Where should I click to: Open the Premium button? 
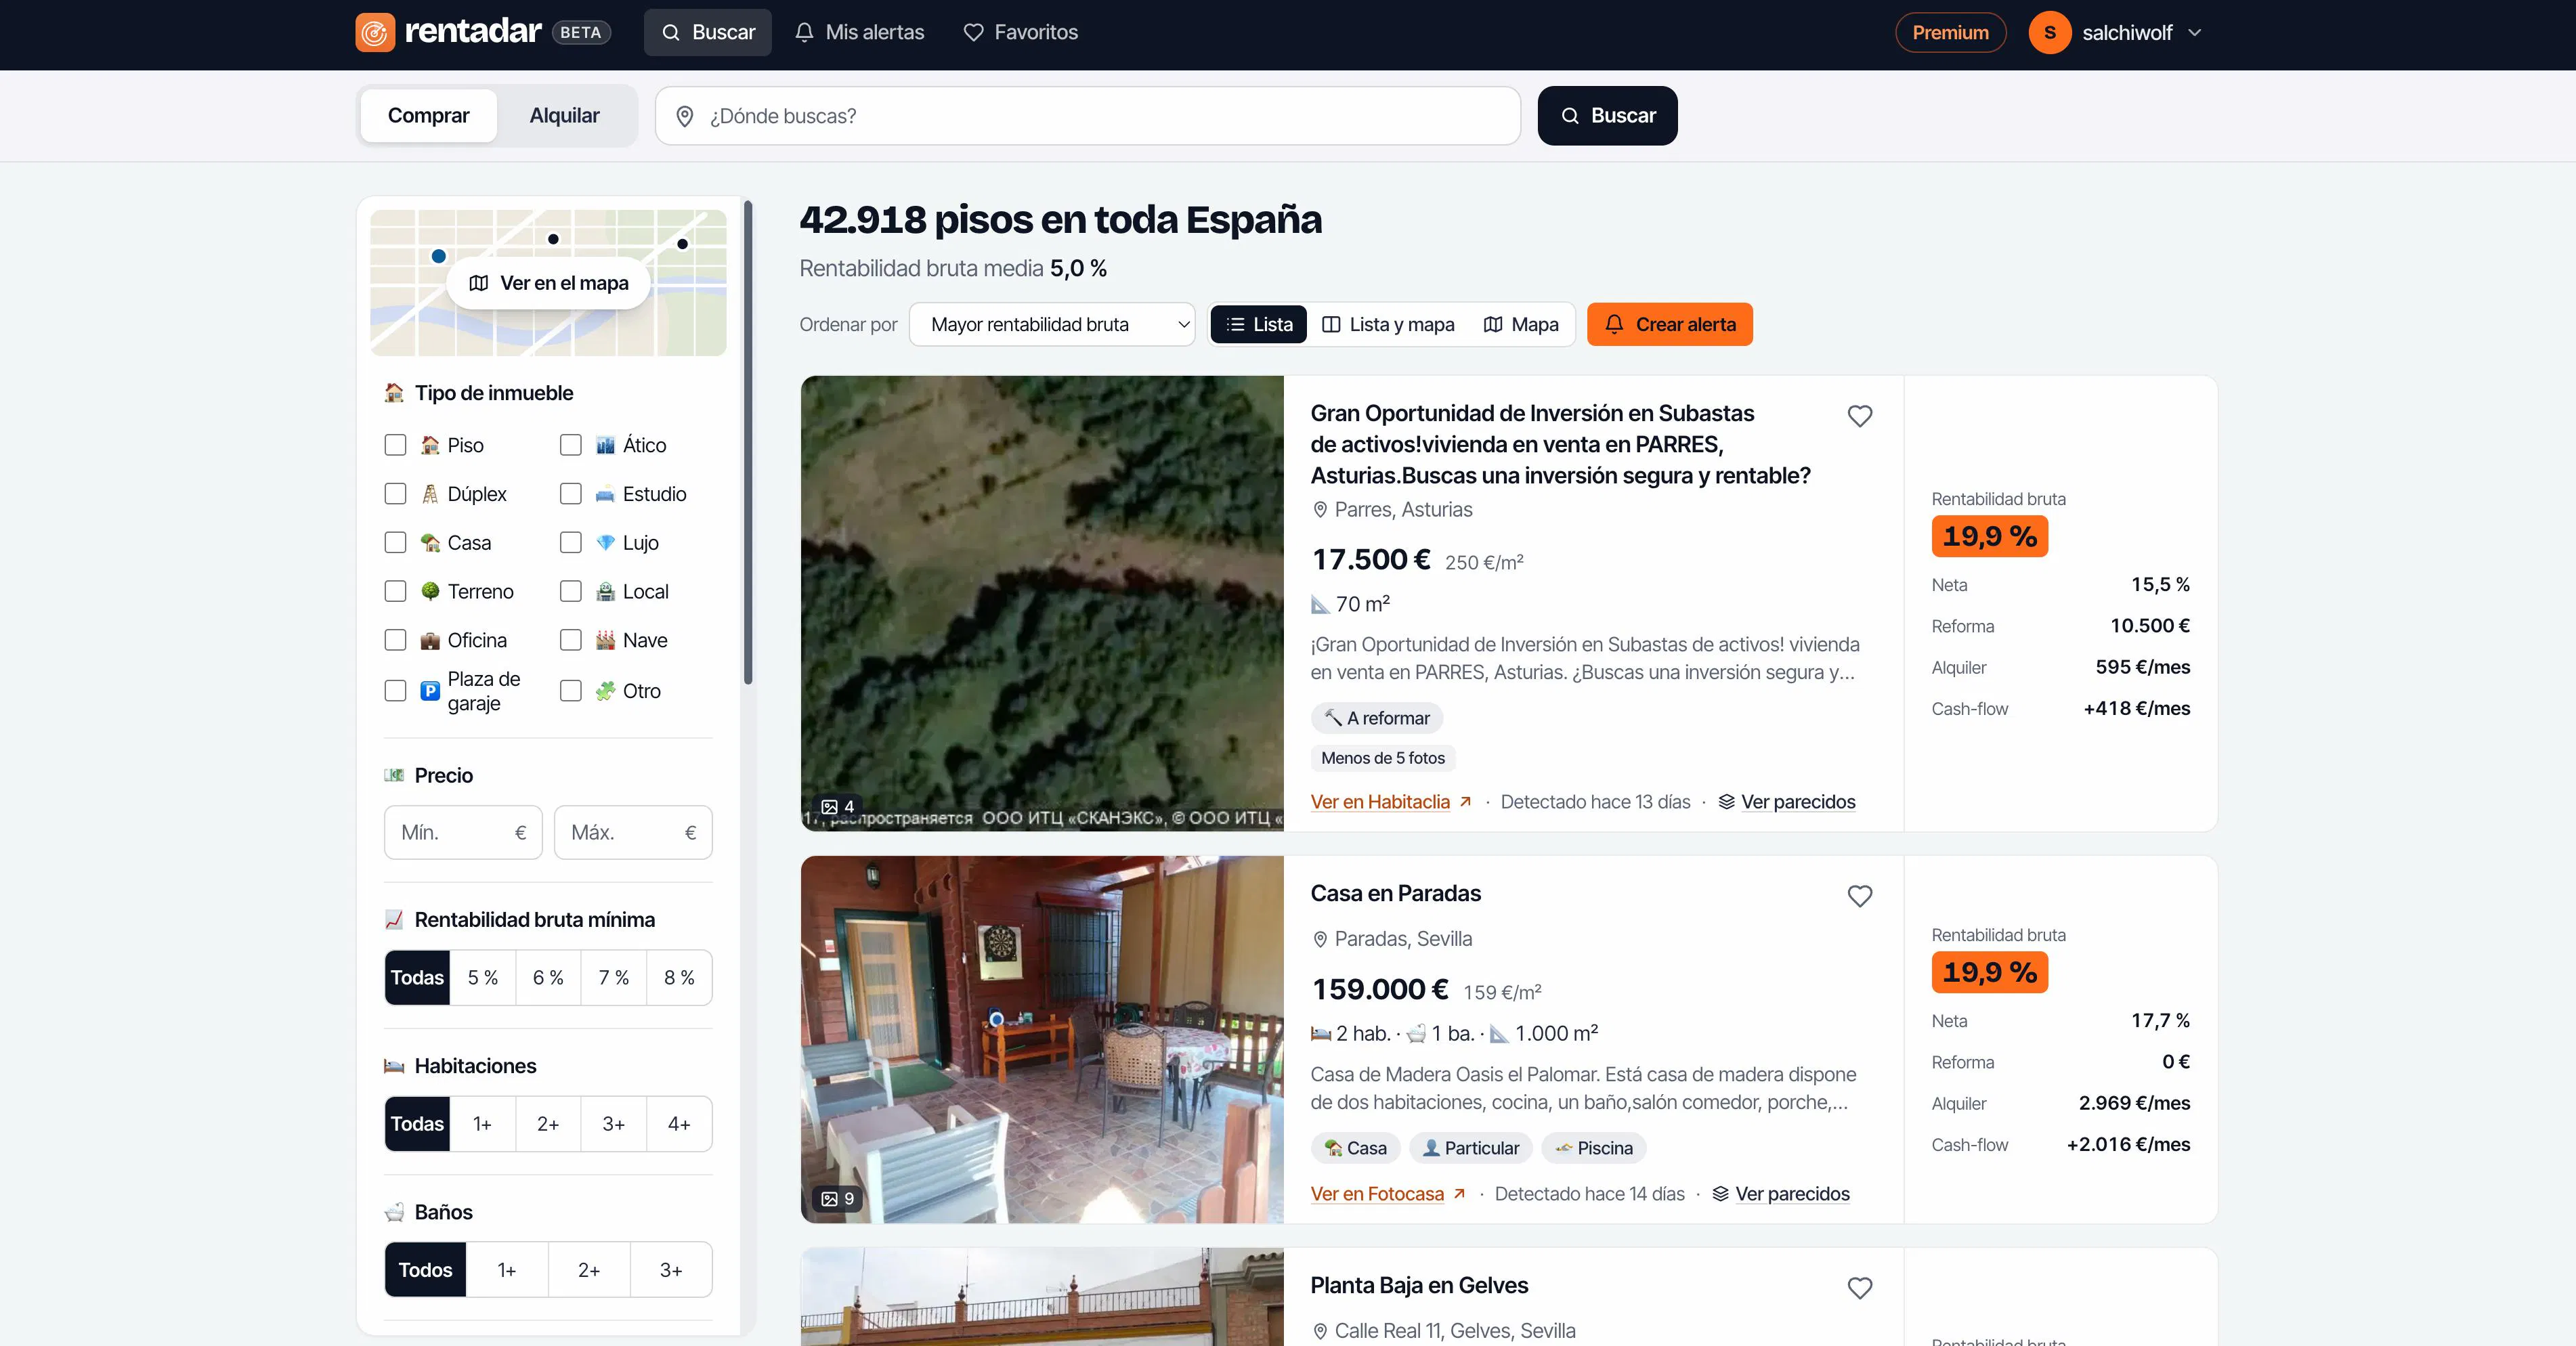[x=1950, y=33]
